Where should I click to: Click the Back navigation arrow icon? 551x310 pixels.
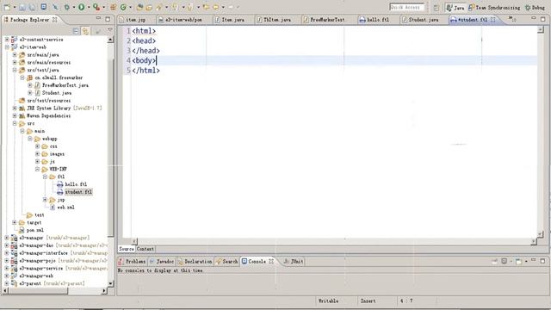[x=215, y=7]
